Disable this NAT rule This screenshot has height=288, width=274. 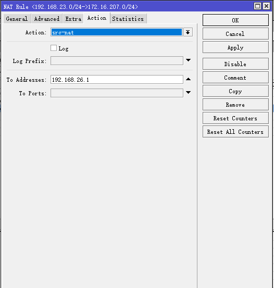[235, 64]
